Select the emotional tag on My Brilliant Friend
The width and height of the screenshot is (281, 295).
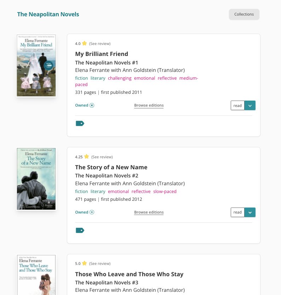(144, 78)
